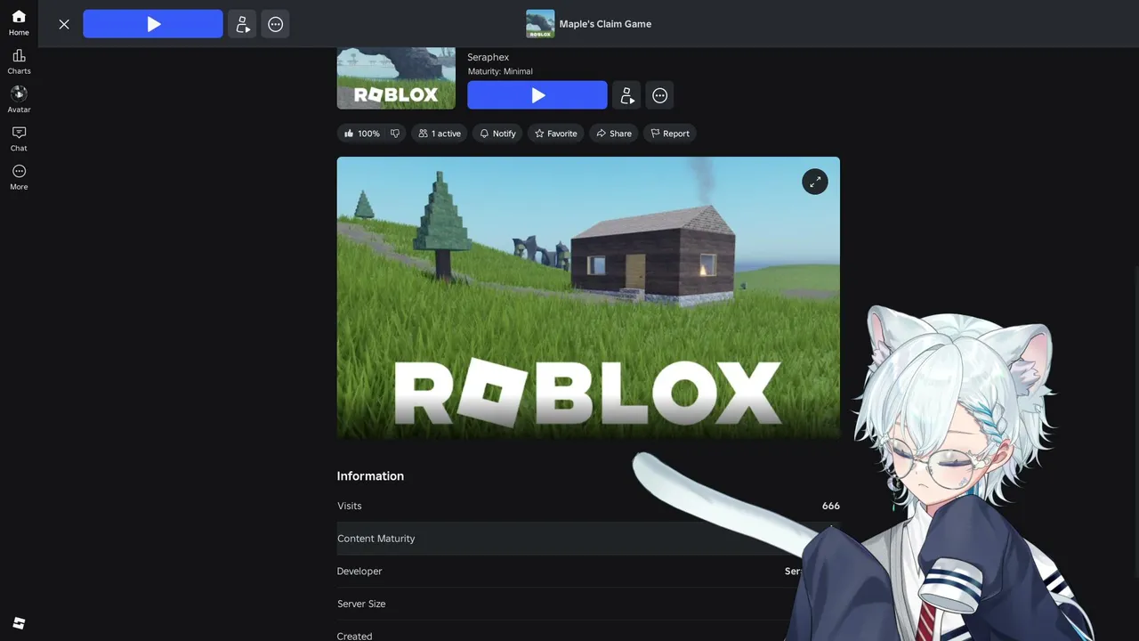Close the game details view with the X
This screenshot has width=1139, height=641.
click(64, 24)
